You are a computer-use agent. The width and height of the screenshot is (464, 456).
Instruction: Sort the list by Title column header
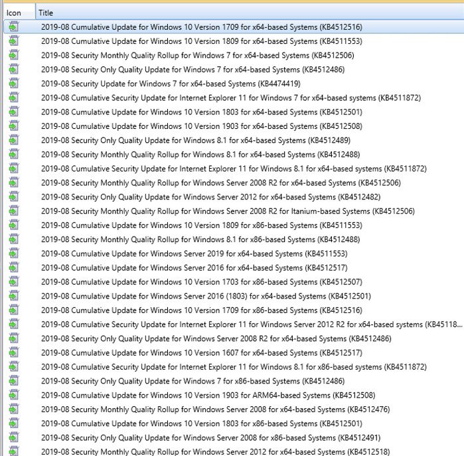pyautogui.click(x=250, y=13)
